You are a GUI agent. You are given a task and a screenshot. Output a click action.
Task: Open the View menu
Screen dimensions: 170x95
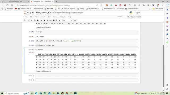[37, 17]
